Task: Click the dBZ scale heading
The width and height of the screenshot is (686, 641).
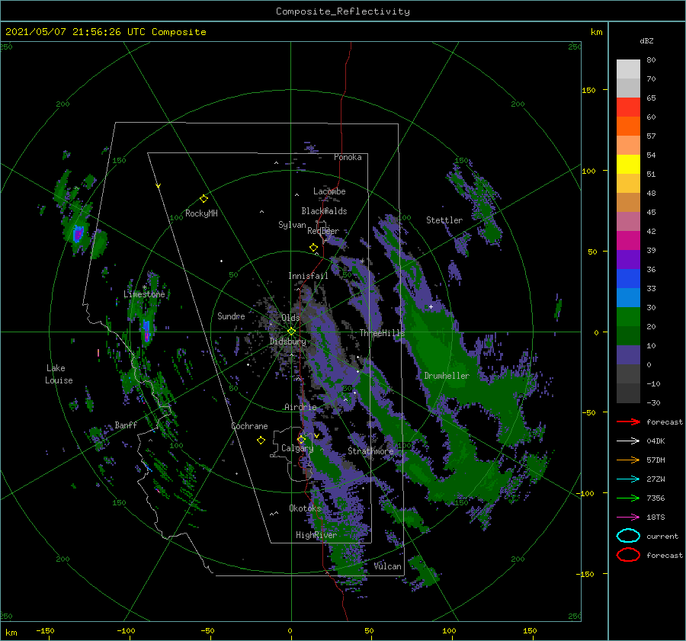Action: [x=646, y=41]
